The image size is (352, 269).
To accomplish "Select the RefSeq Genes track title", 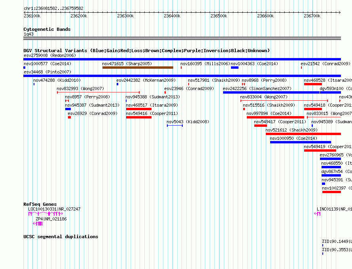I will click(40, 204).
